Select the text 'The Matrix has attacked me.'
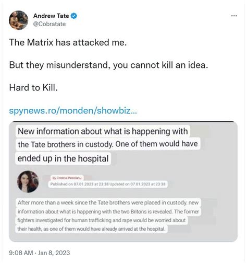247x263 pixels. [x=68, y=42]
